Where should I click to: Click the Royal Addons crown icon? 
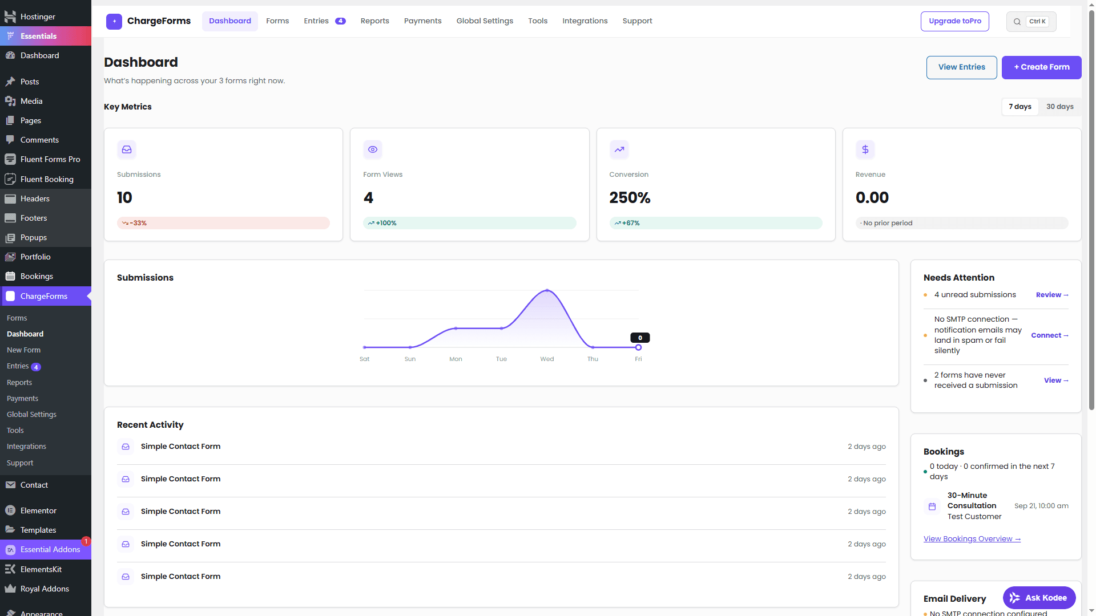coord(10,589)
